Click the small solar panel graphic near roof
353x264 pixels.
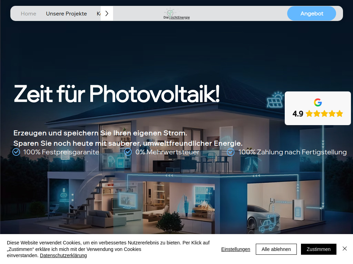[x=275, y=102]
